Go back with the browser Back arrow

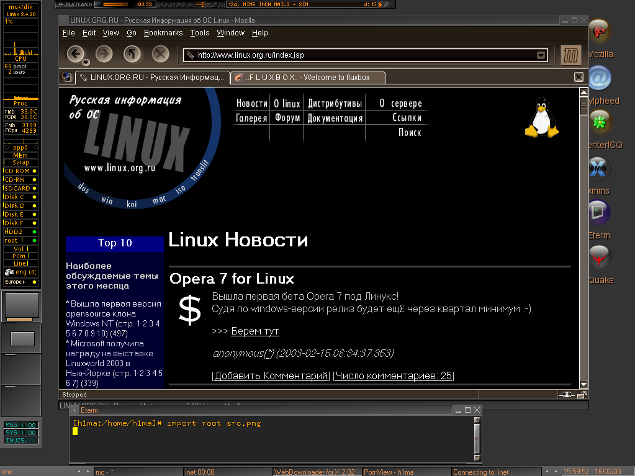(76, 54)
